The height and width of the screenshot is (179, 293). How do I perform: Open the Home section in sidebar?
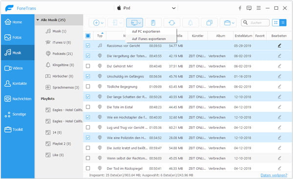(18, 22)
